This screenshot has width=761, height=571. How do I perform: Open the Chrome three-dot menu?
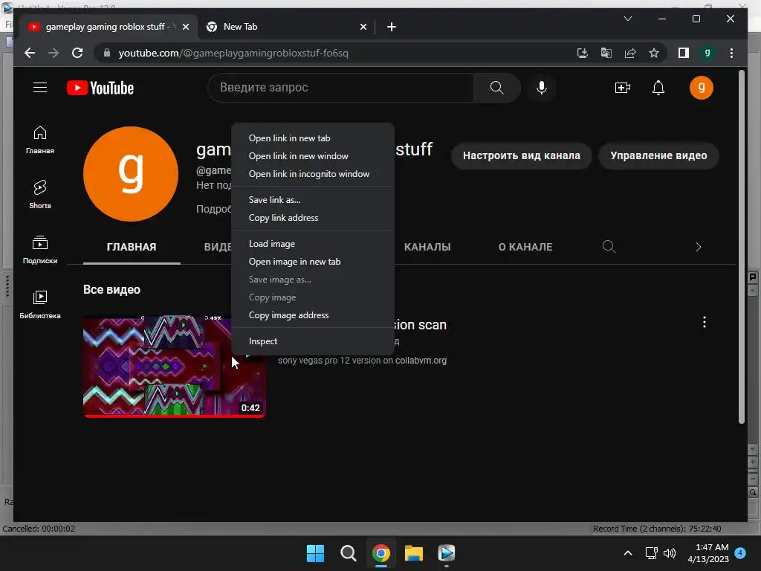pyautogui.click(x=731, y=53)
